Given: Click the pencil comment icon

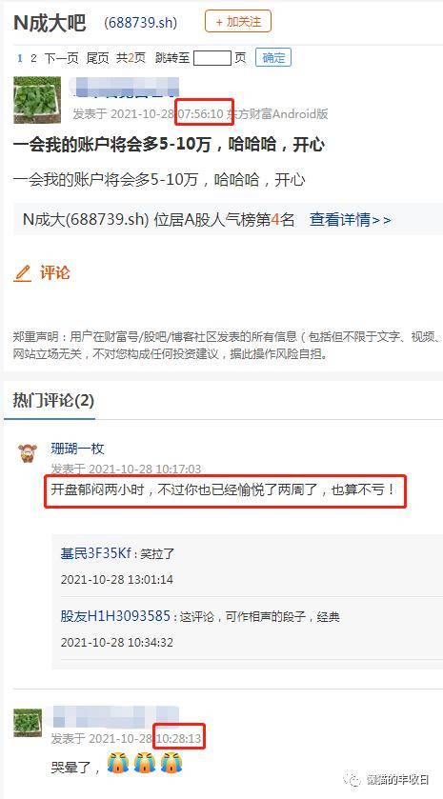Looking at the screenshot, I should point(23,273).
